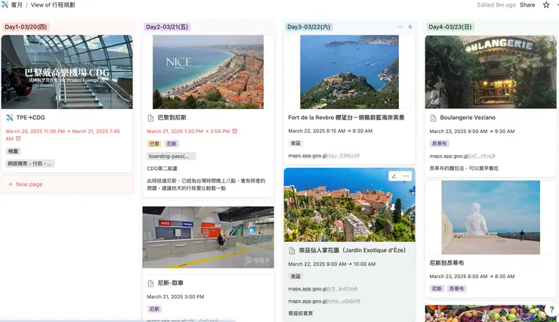559x322 pixels.
Task: Open the 巴黎到尼斯 card title
Action: pyautogui.click(x=171, y=117)
